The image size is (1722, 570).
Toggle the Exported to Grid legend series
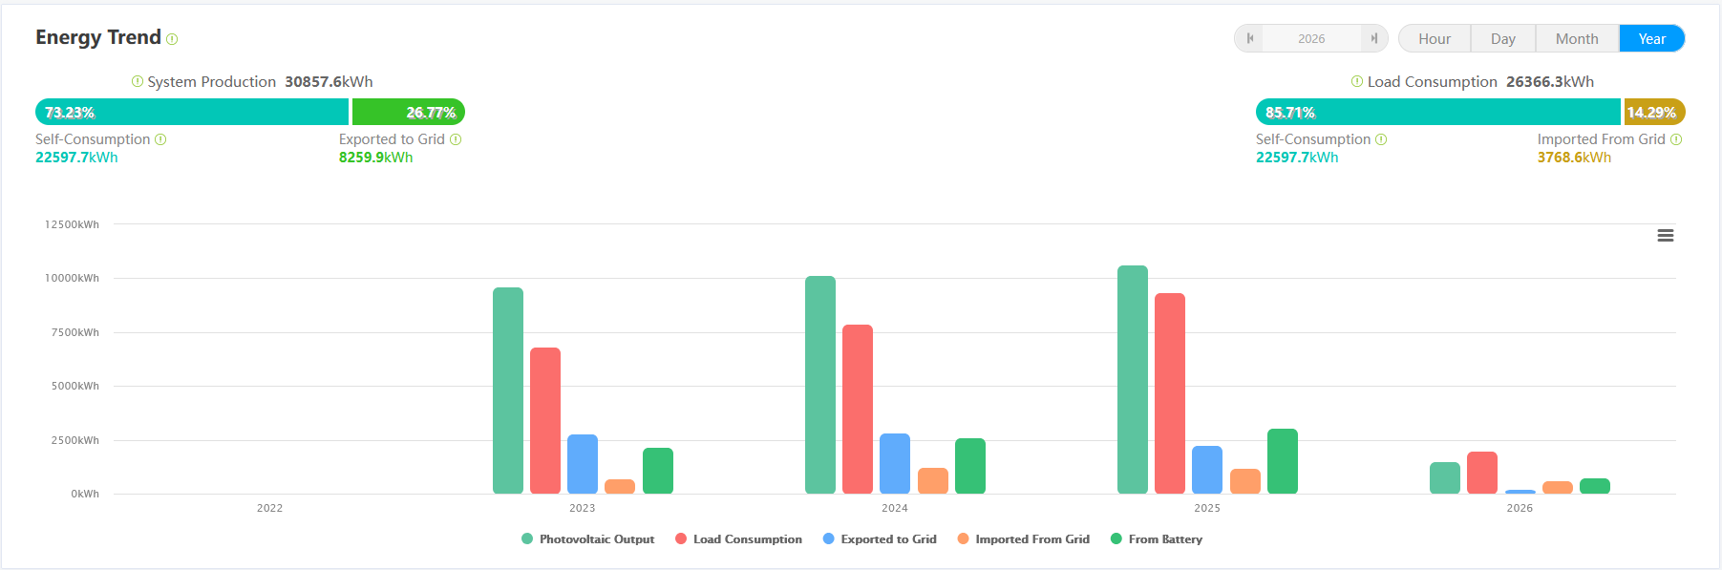pyautogui.click(x=880, y=539)
